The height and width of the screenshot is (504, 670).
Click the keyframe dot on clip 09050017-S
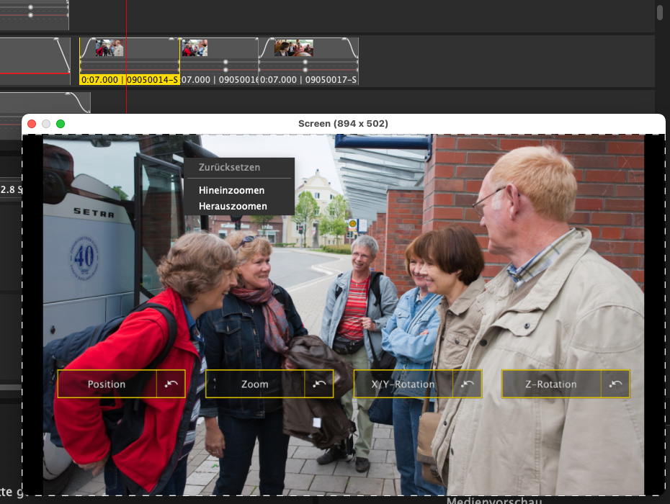tap(305, 63)
